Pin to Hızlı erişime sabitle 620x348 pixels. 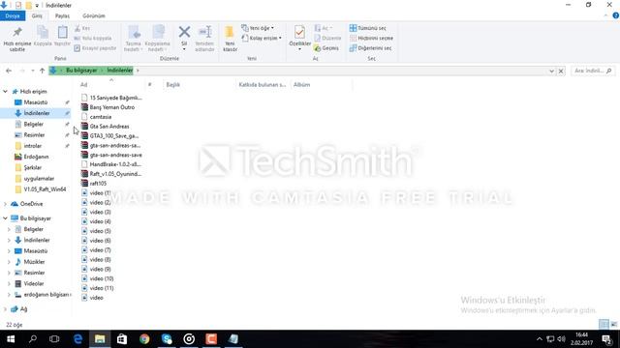17,40
